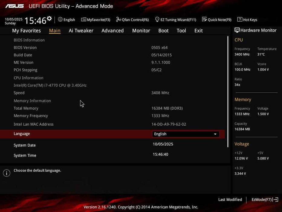
Task: Start EZ Tuning Wizard(F11)
Action: (176, 19)
